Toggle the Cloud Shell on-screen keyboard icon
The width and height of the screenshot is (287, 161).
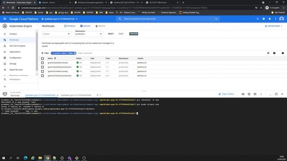coord(243,94)
